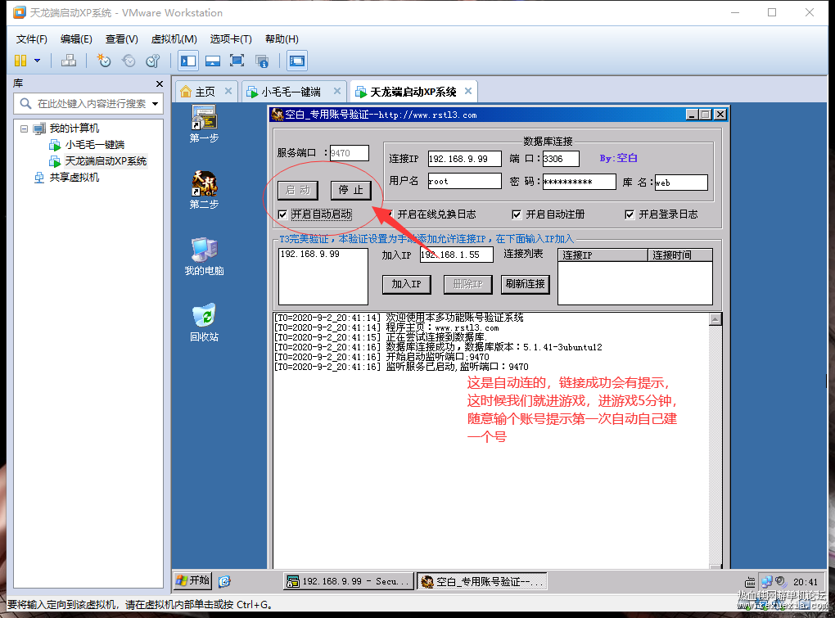Click the 加入IP field 192.168.1.55
Screen dimensions: 835x618
click(x=456, y=255)
